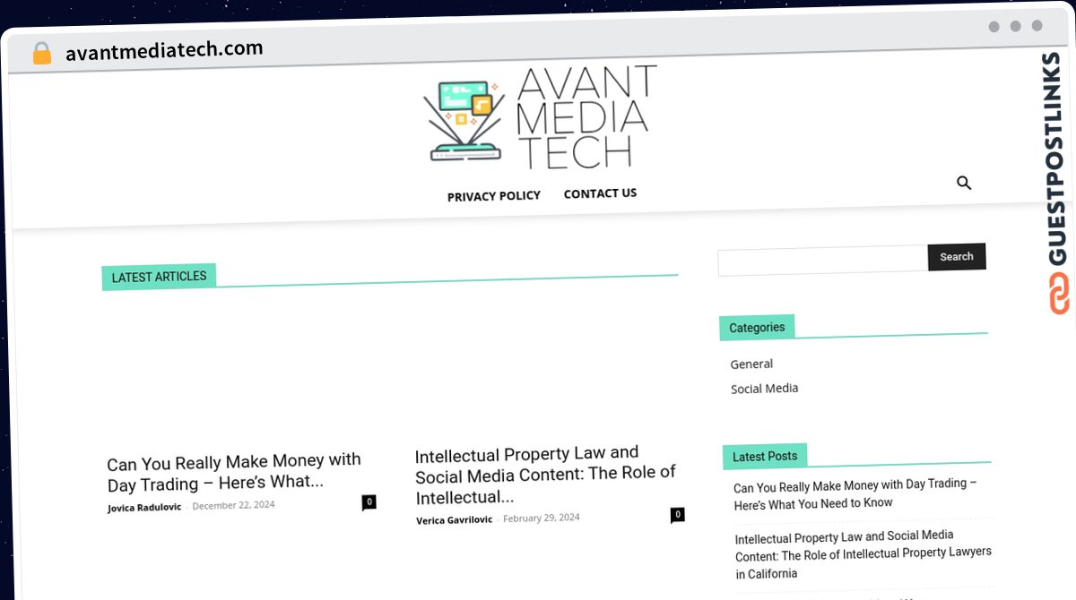Click the magnifier search icon in header
The height and width of the screenshot is (600, 1076).
964,183
